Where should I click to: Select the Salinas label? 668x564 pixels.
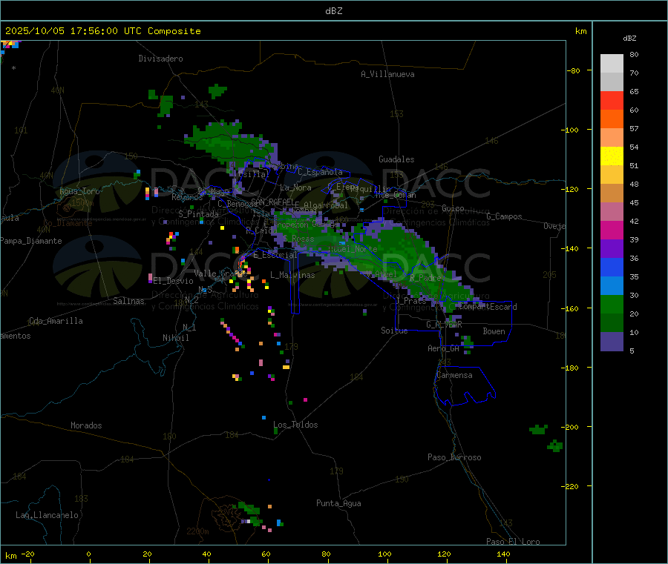coord(128,301)
